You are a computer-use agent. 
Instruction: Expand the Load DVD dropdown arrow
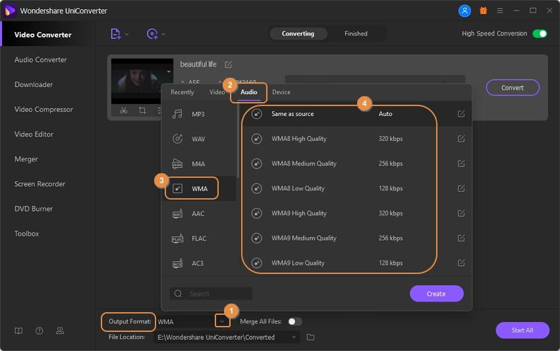[x=163, y=34]
